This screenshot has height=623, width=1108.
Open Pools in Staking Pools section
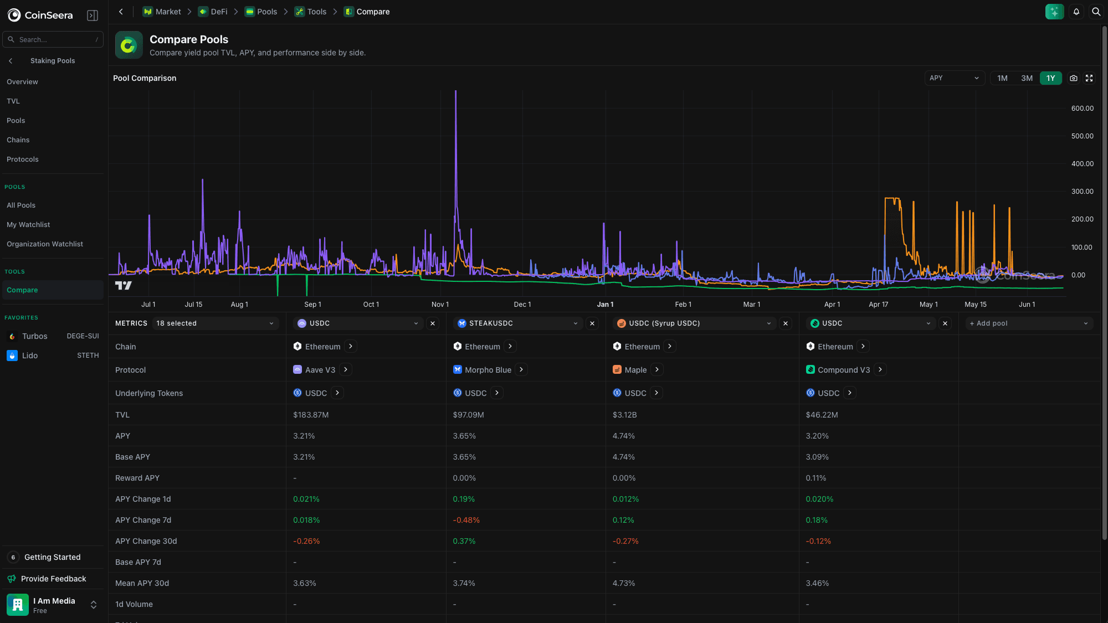(53, 121)
